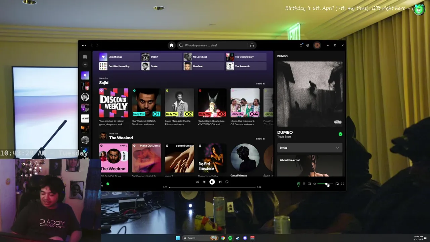430x242 pixels.
Task: Open Daily Mix 02 cover
Action: pos(179,103)
